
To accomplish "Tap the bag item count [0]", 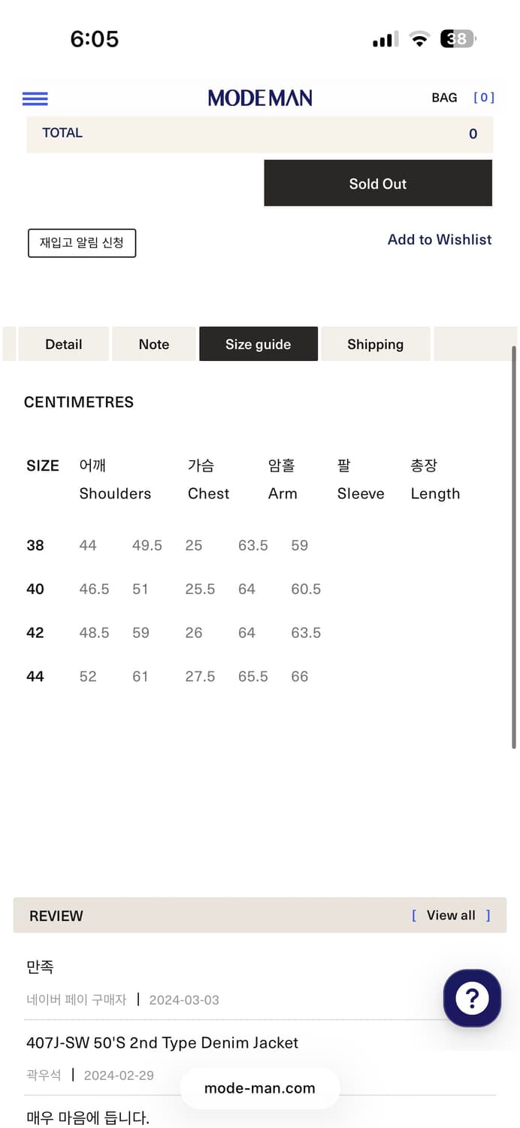I will [484, 98].
